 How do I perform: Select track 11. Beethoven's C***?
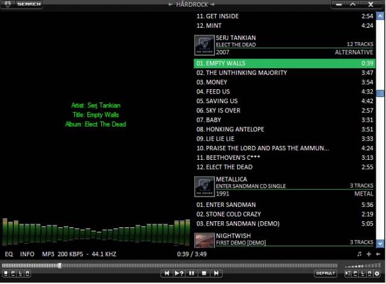pos(284,158)
